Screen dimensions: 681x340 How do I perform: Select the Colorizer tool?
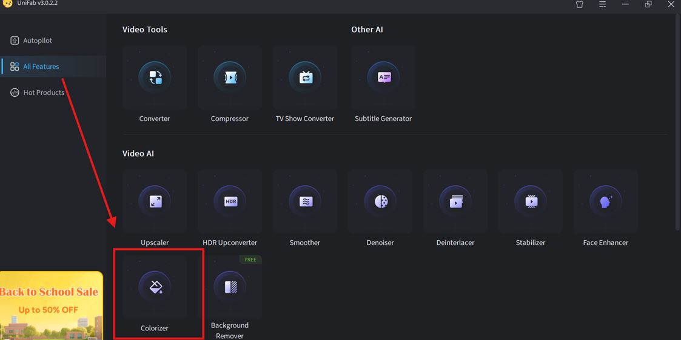pyautogui.click(x=155, y=287)
